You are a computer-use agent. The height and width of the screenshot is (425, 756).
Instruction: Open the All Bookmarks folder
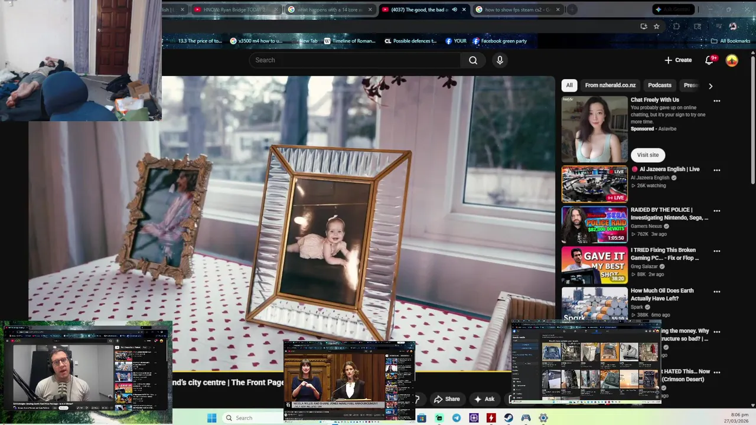tap(730, 41)
